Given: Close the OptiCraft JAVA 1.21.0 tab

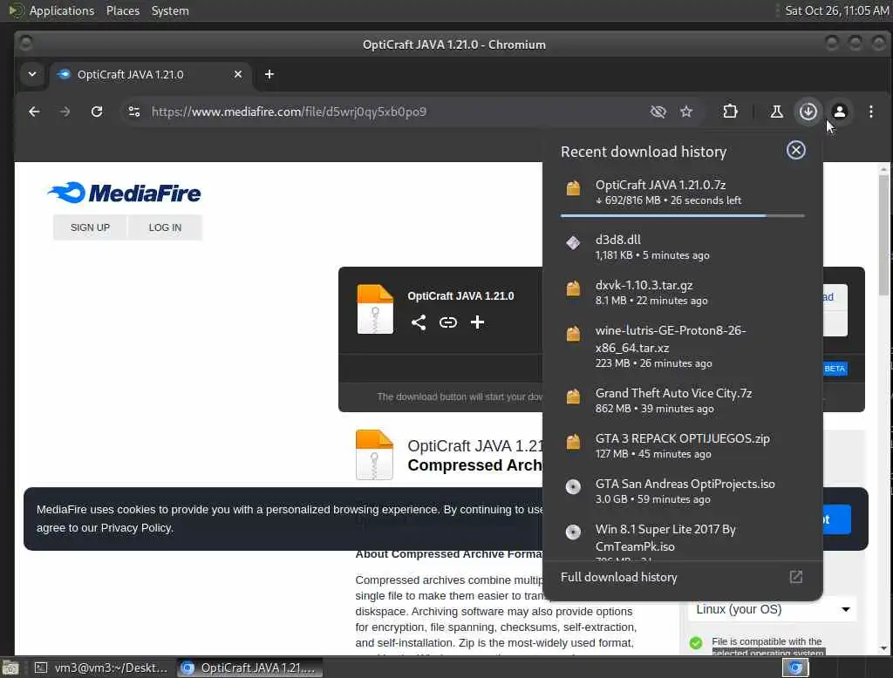Looking at the screenshot, I should (x=238, y=74).
